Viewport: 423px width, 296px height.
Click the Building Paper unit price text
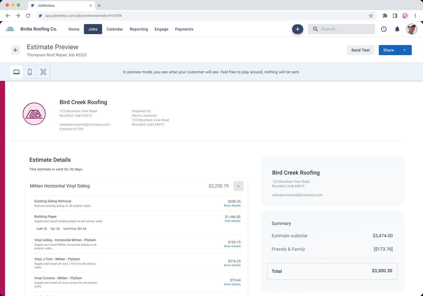75,229
